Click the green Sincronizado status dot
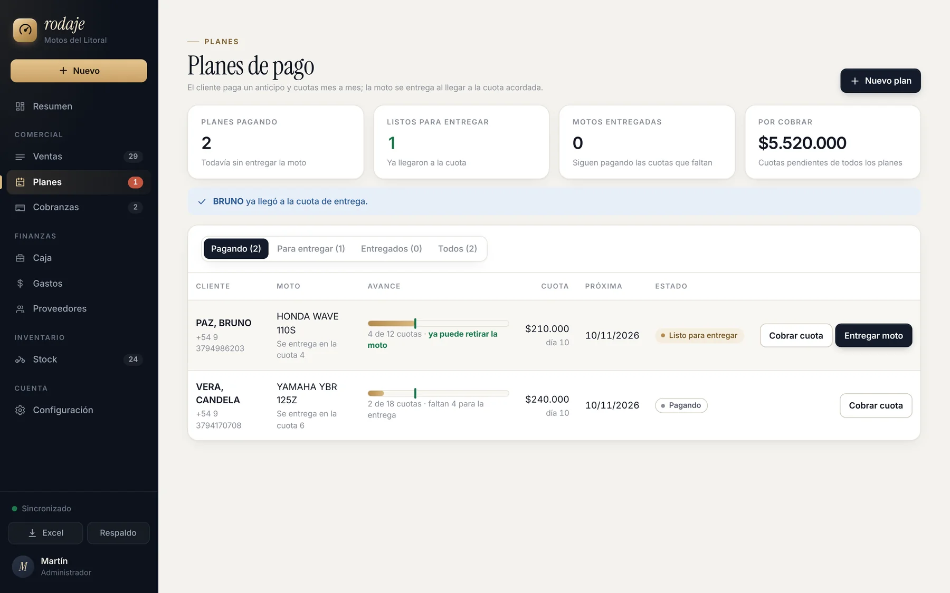The image size is (950, 593). [15, 509]
